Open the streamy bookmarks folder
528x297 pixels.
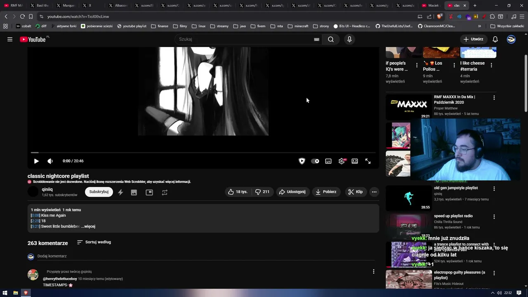point(219,26)
